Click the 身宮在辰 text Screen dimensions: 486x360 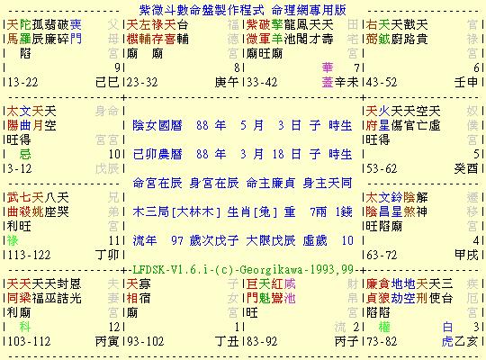pos(214,183)
